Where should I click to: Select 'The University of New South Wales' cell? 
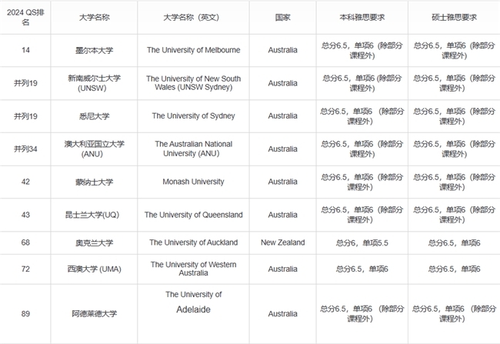(193, 83)
